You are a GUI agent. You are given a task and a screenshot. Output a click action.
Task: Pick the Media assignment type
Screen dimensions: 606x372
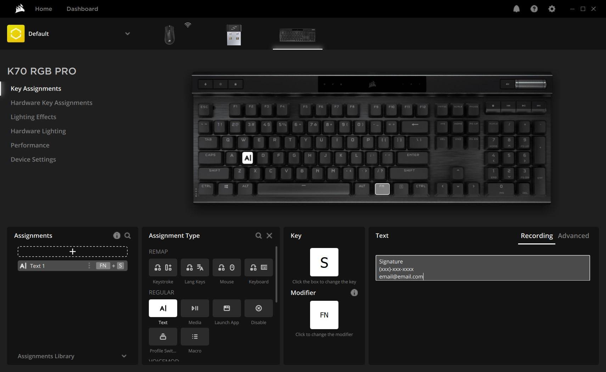tap(195, 309)
